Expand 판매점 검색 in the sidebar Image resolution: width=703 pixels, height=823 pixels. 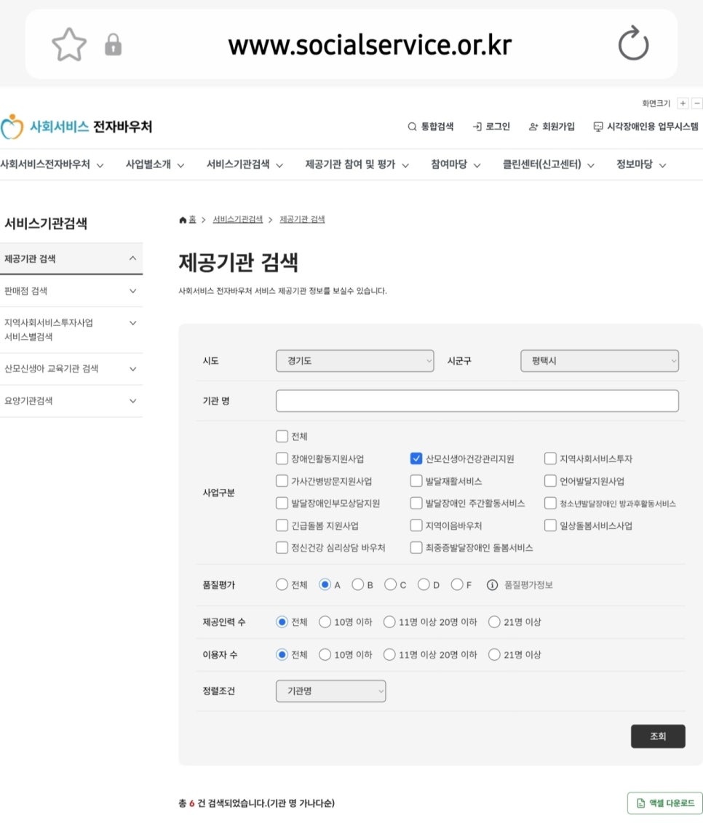tap(71, 291)
